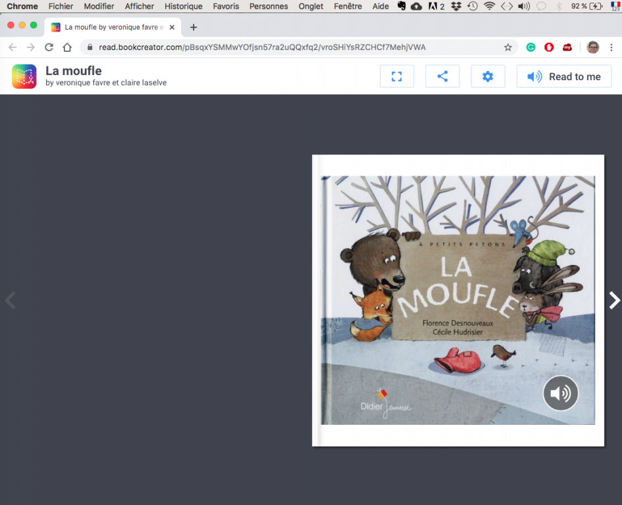Start the Read to me narration
Viewport: 622px width, 505px height.
coord(564,76)
